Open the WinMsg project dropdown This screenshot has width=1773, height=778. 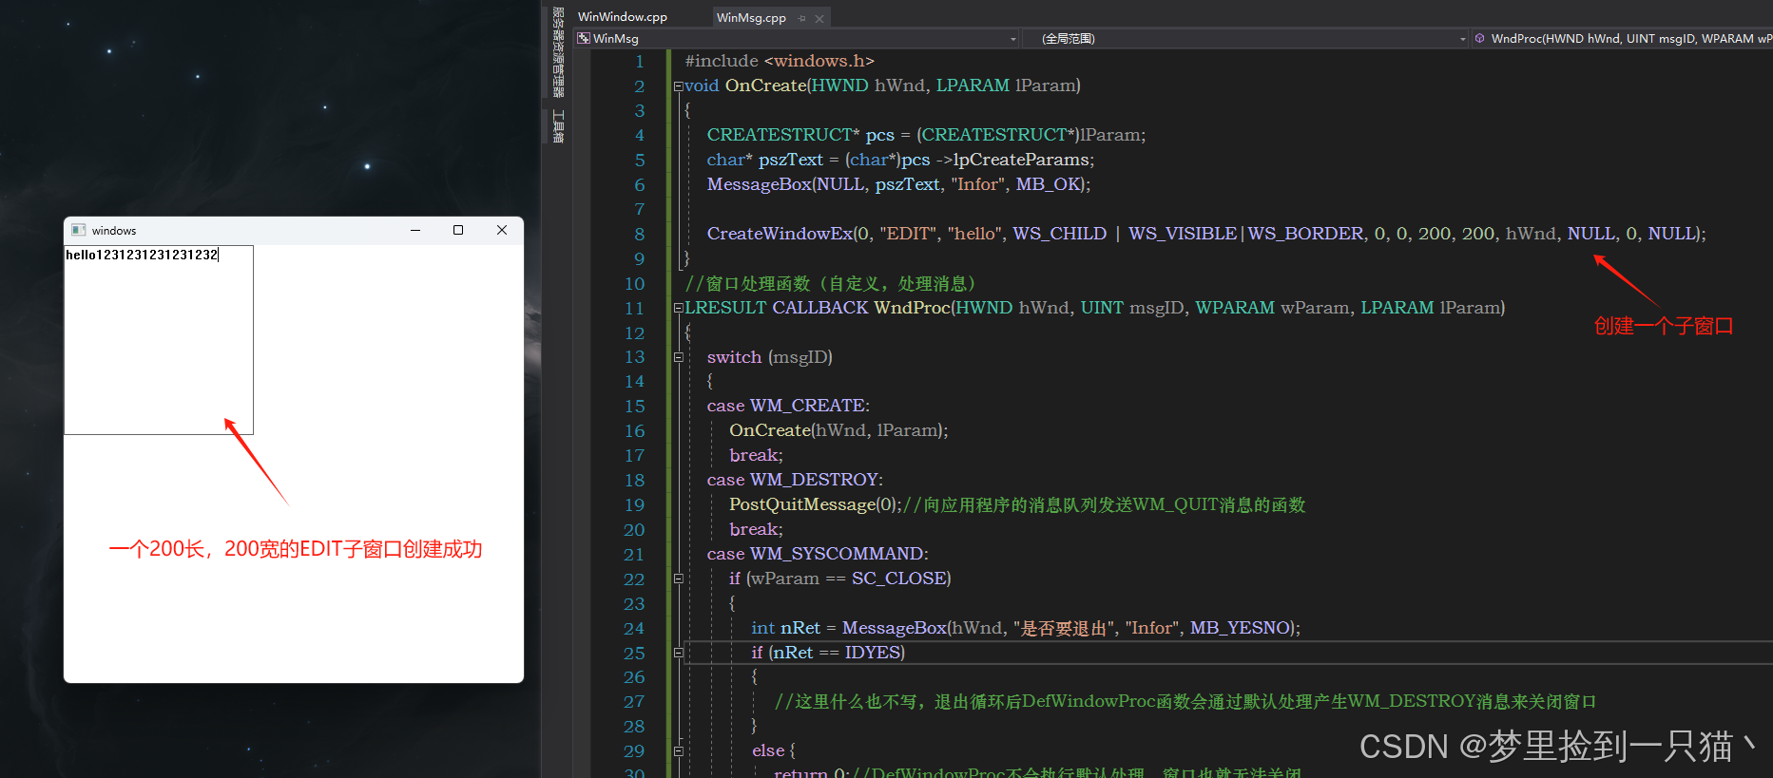coord(1012,39)
